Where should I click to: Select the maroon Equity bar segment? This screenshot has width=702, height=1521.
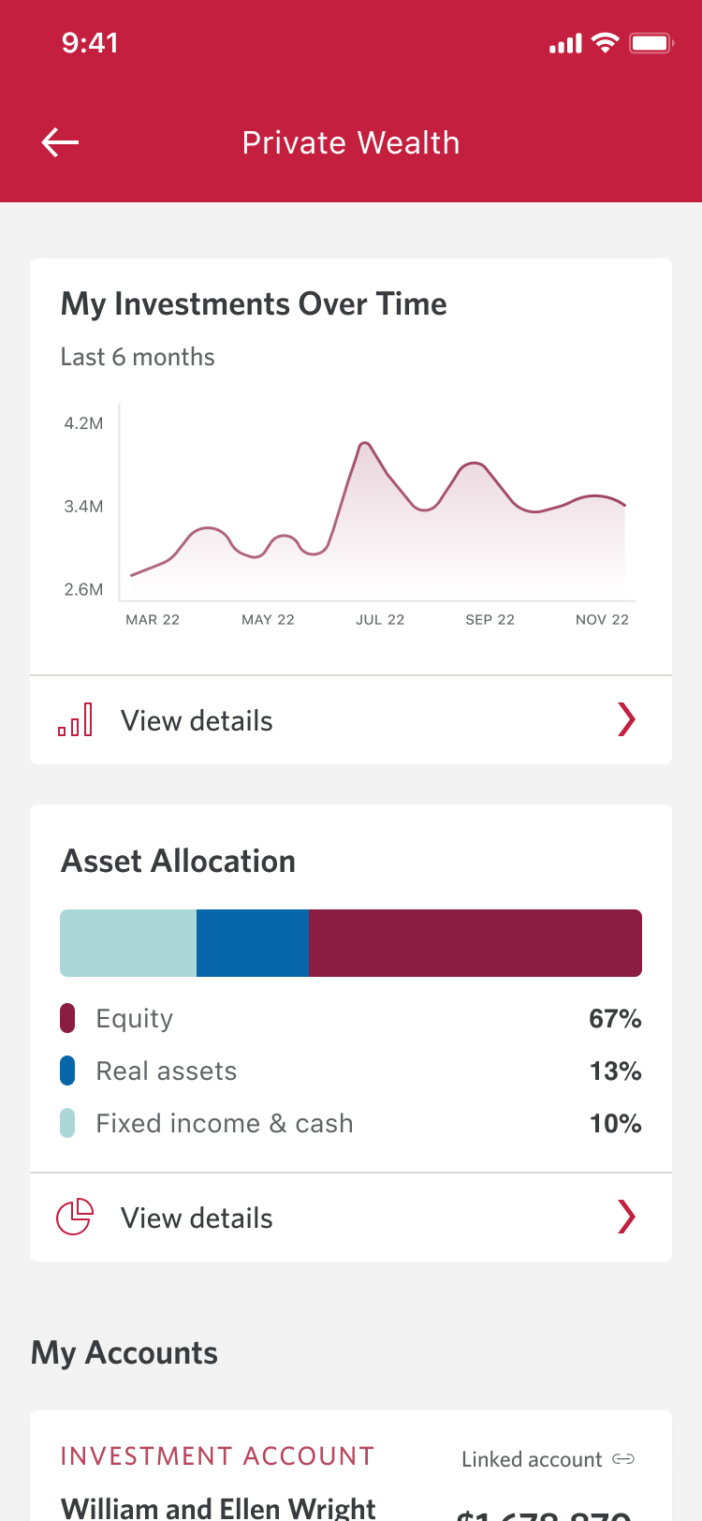[x=475, y=943]
